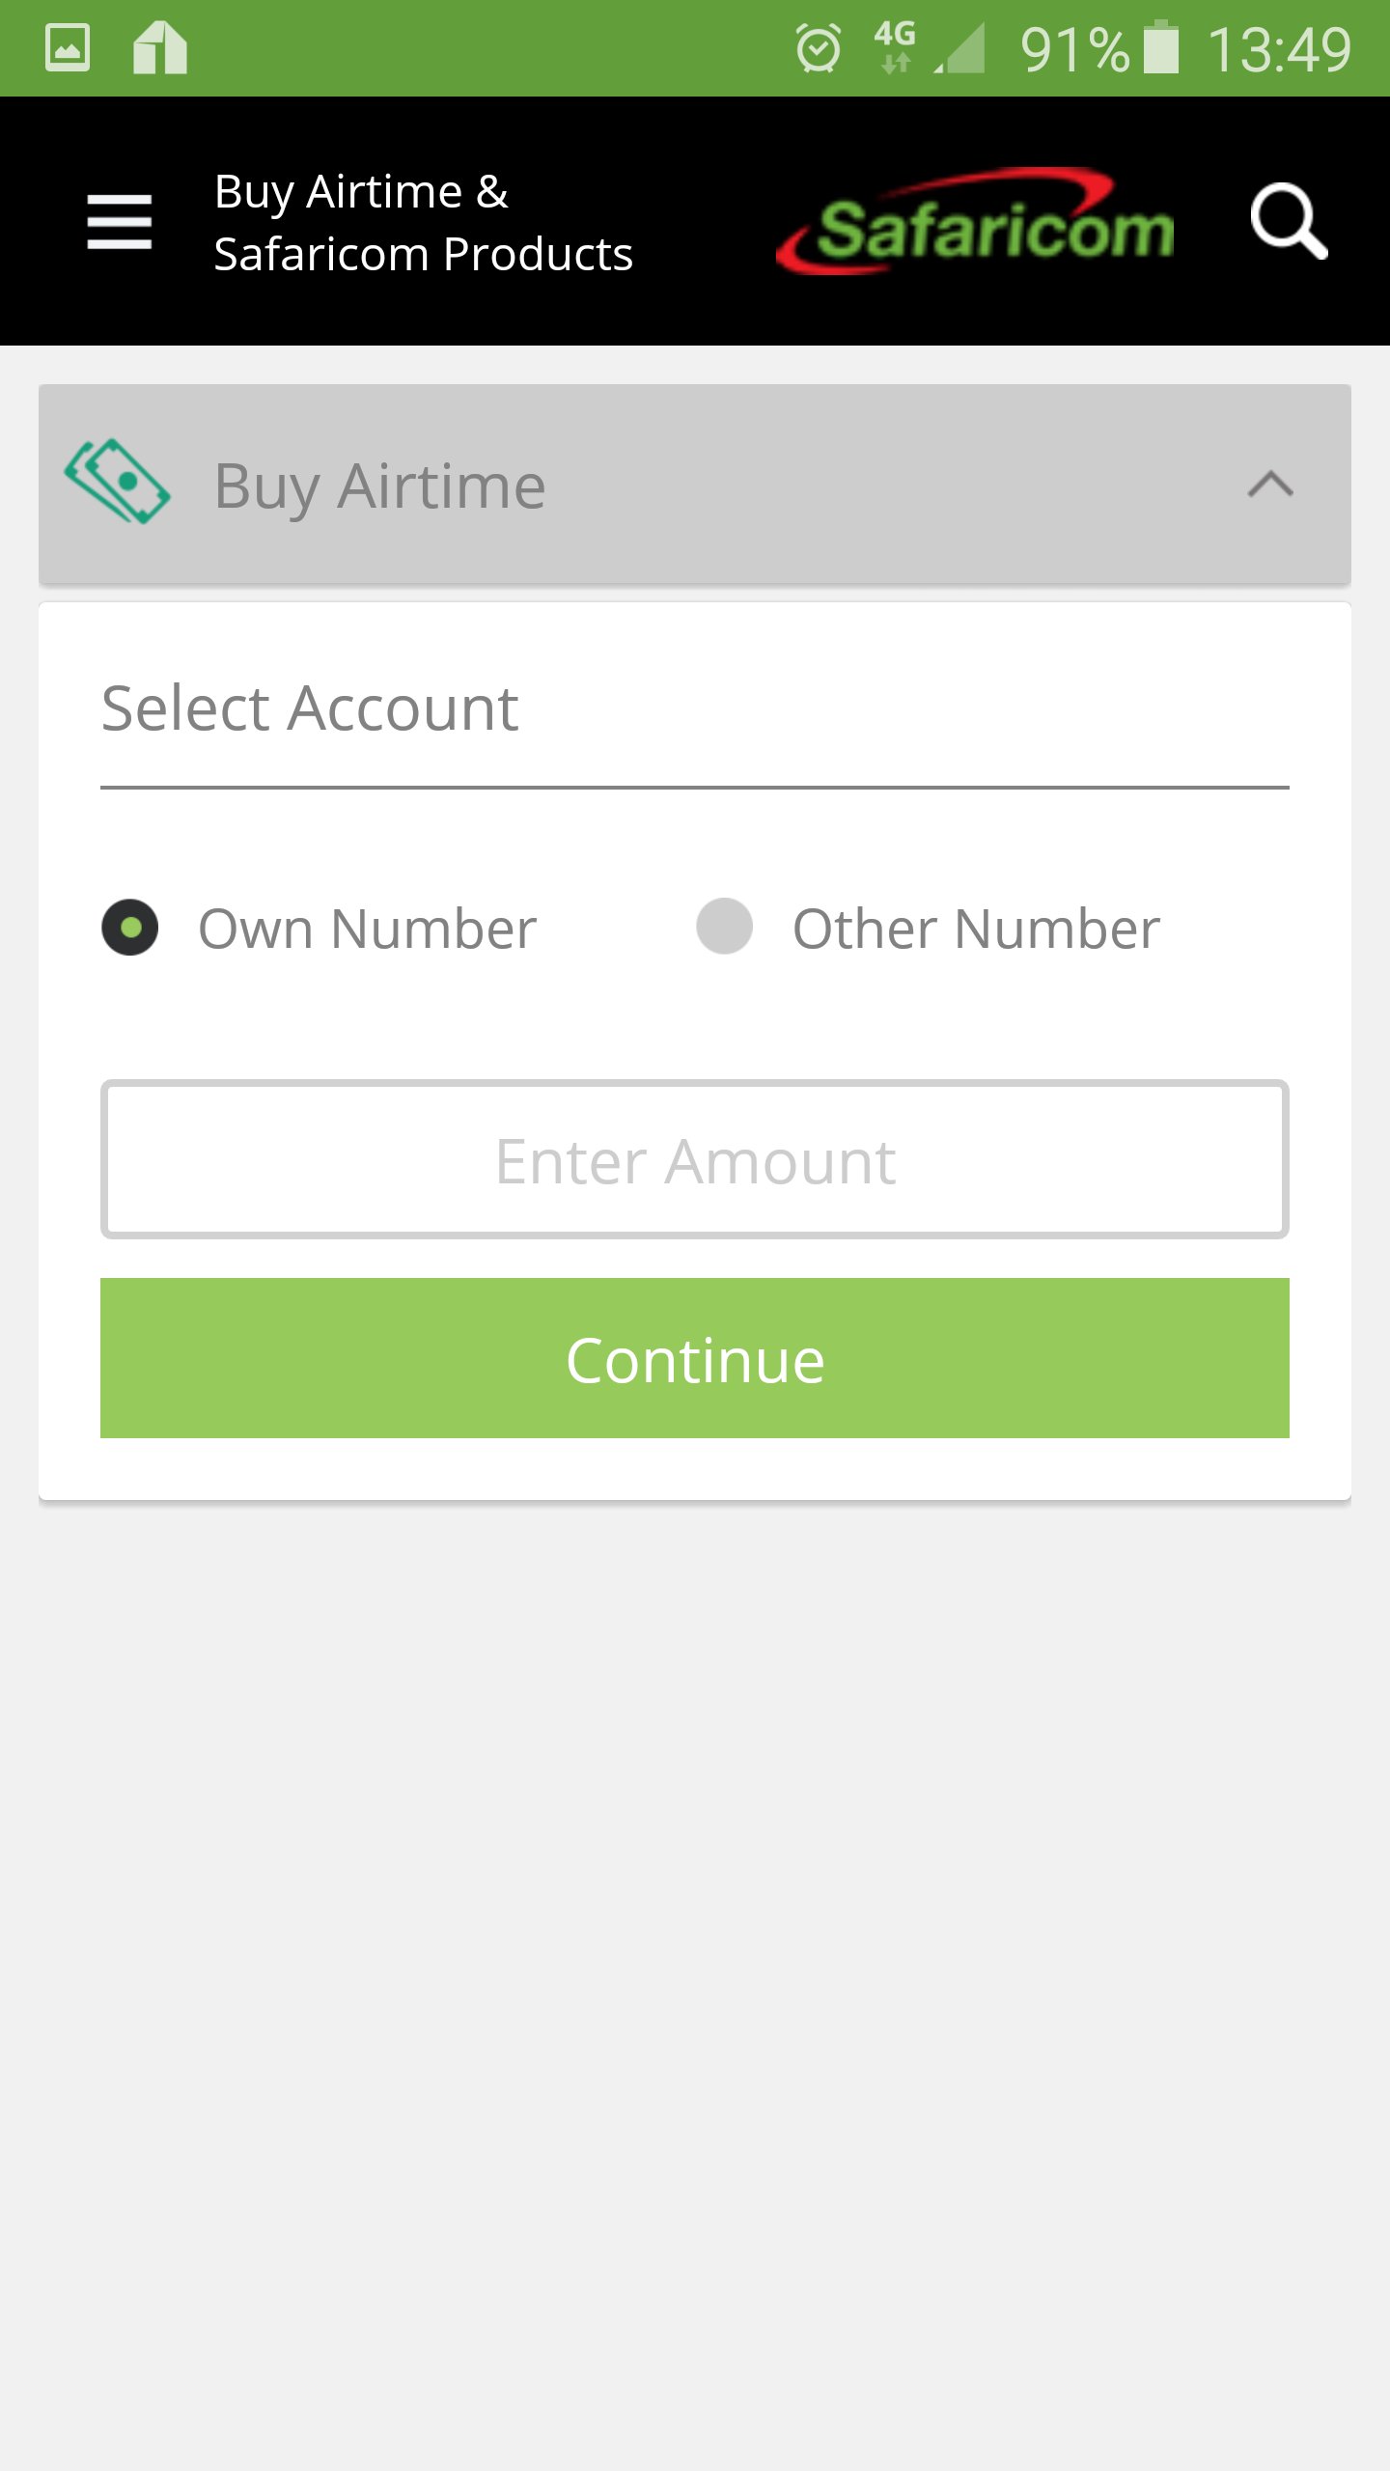Tap the alarm clock status icon
The width and height of the screenshot is (1390, 2471).
coord(819,48)
